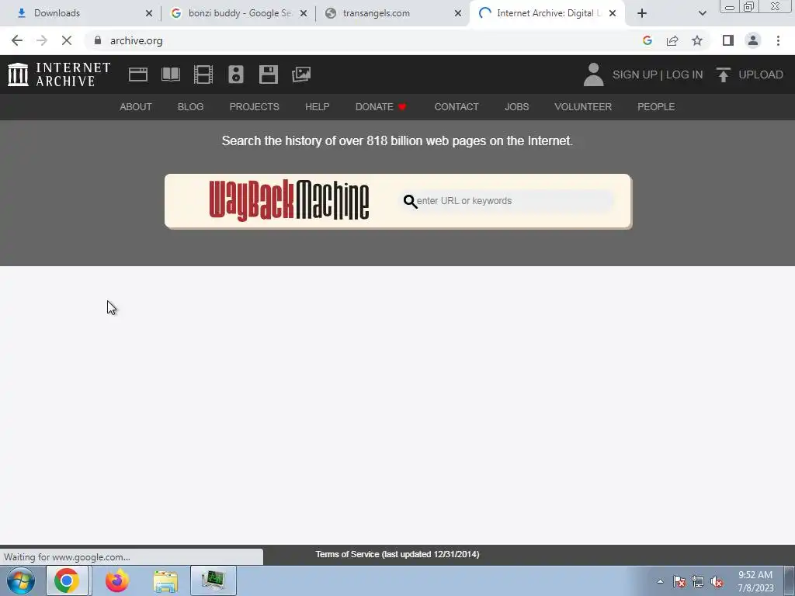The image size is (795, 596).
Task: Open a new tab
Action: (x=642, y=13)
